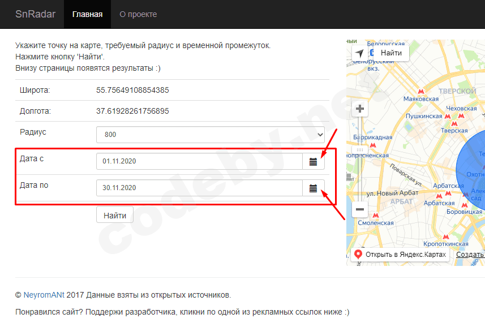The height and width of the screenshot is (331, 485).
Task: Click the Широта label
Action: [35, 91]
